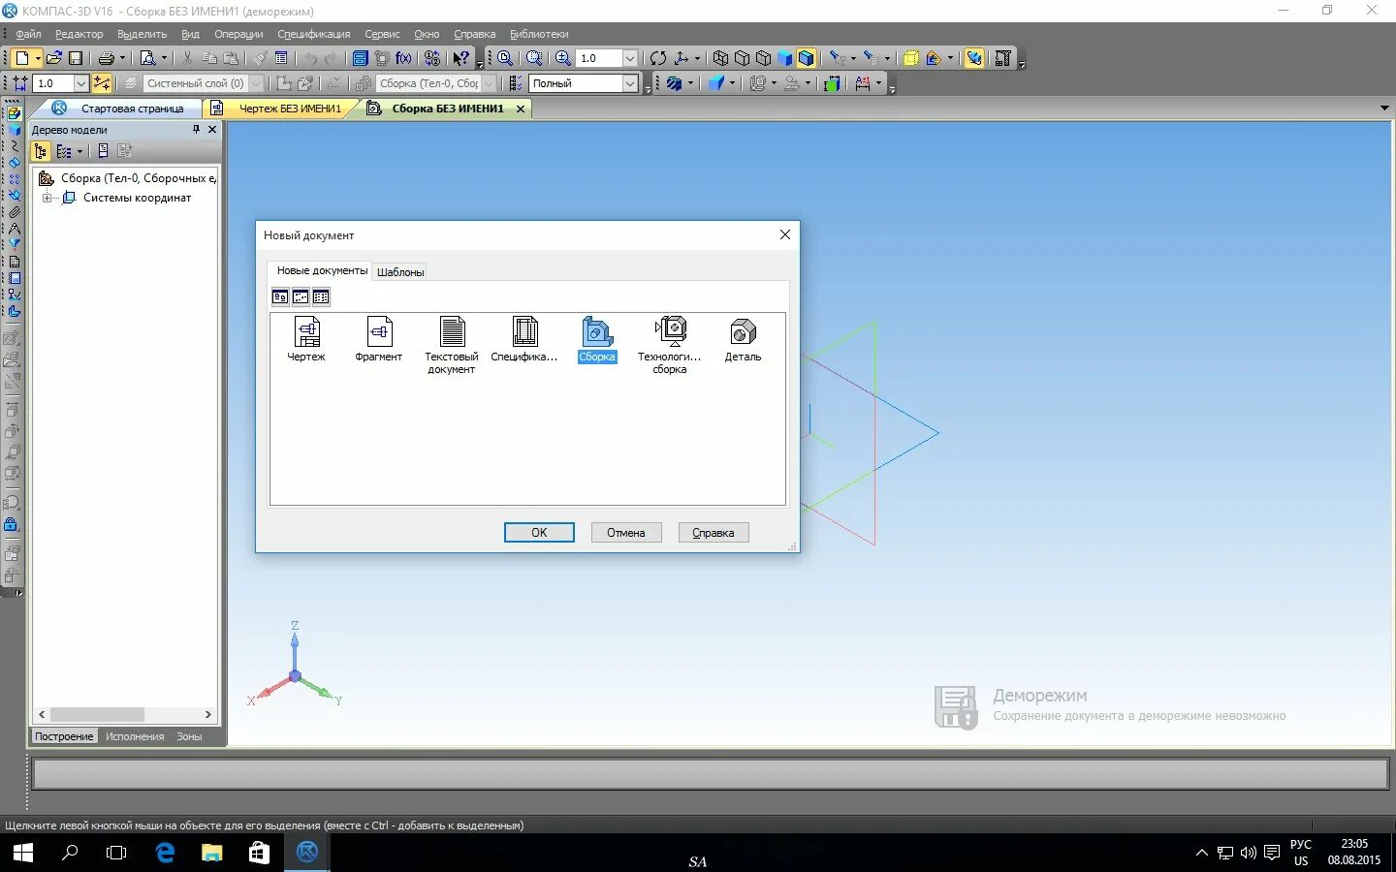This screenshot has width=1396, height=872.
Task: Open File Explorer from the taskbar
Action: (x=211, y=853)
